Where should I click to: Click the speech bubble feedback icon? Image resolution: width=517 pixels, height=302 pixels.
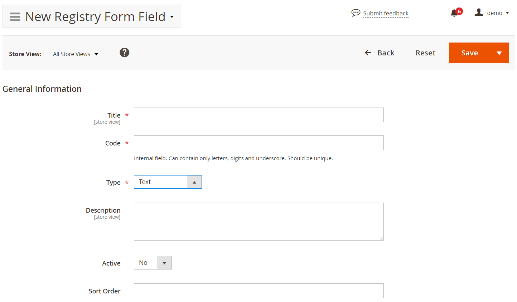(356, 13)
